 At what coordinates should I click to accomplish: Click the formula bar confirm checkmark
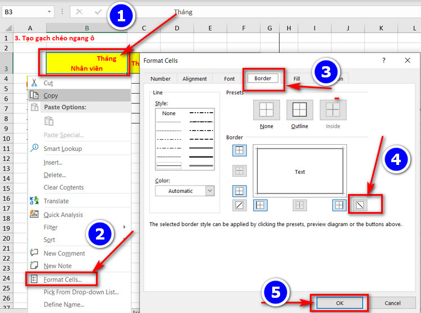[98, 12]
